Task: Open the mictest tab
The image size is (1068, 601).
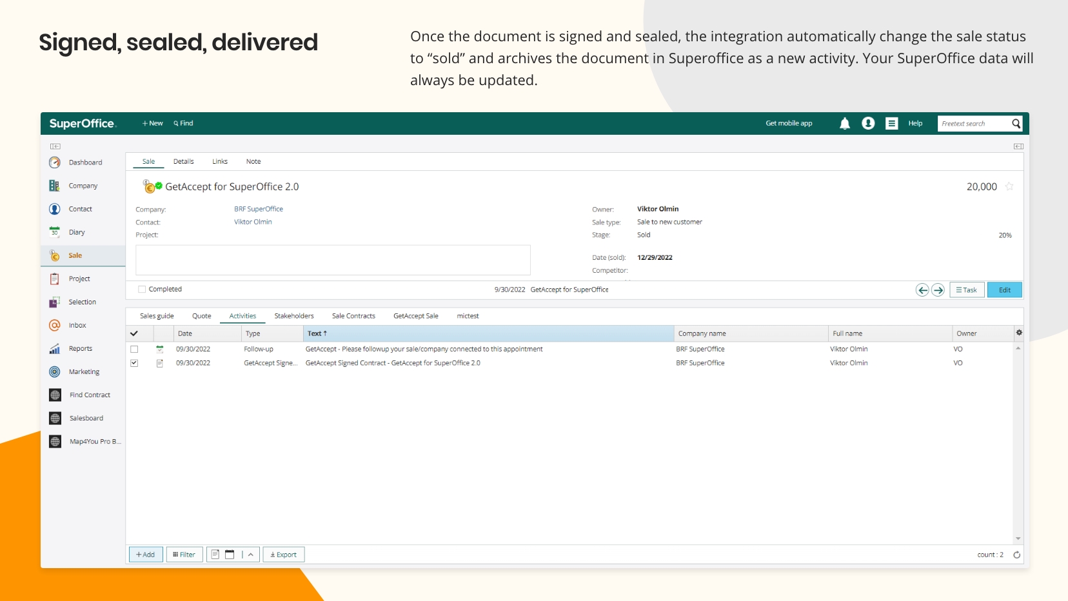Action: 468,316
